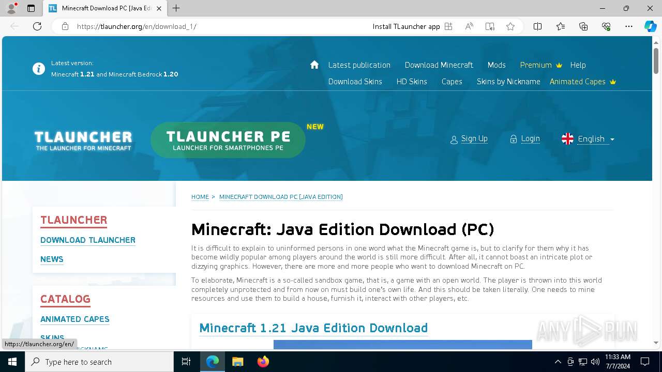Click the Login link
The width and height of the screenshot is (662, 372).
tap(530, 138)
